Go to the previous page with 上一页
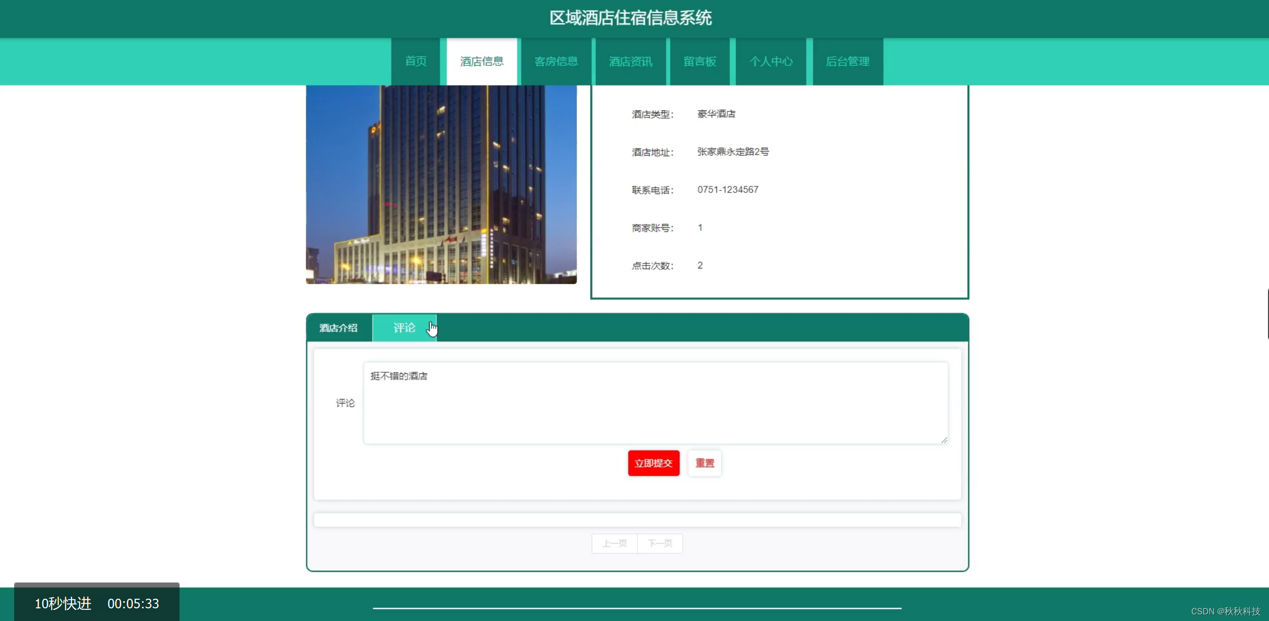 pyautogui.click(x=614, y=544)
